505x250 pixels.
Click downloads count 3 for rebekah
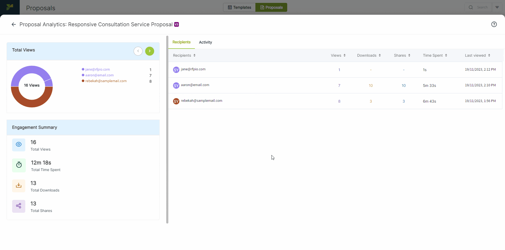tap(371, 101)
